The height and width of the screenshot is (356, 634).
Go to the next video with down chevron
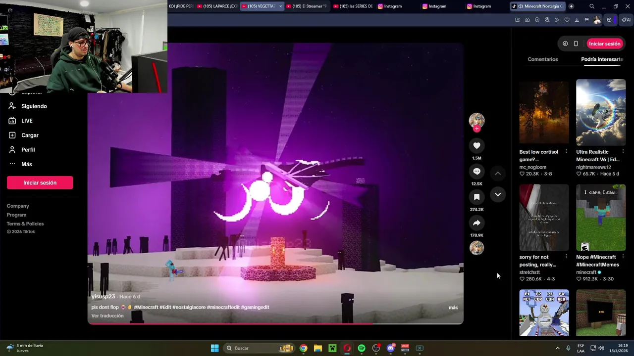[x=498, y=194]
